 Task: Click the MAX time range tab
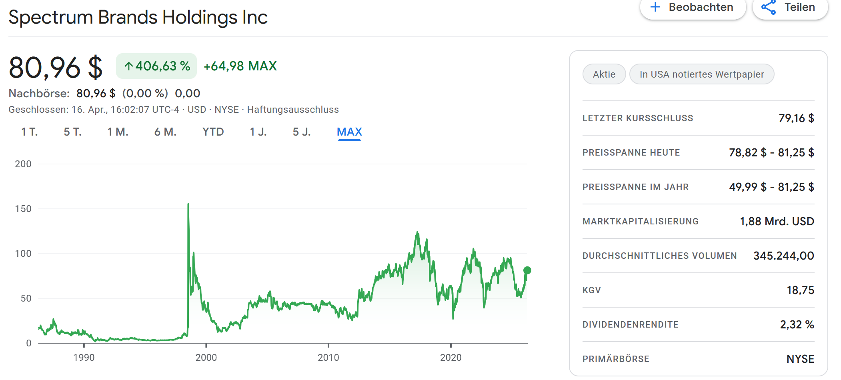point(349,132)
